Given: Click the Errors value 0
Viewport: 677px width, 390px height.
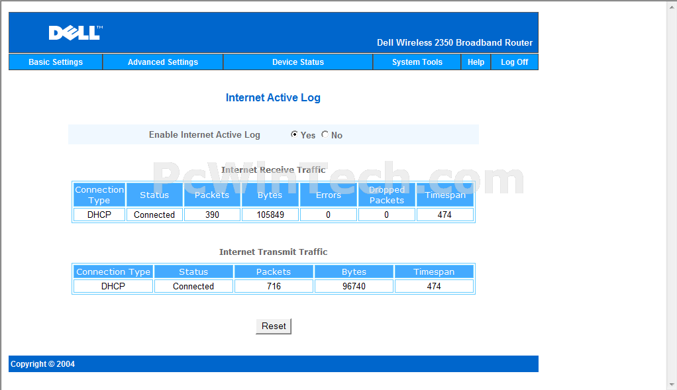Looking at the screenshot, I should click(x=328, y=215).
